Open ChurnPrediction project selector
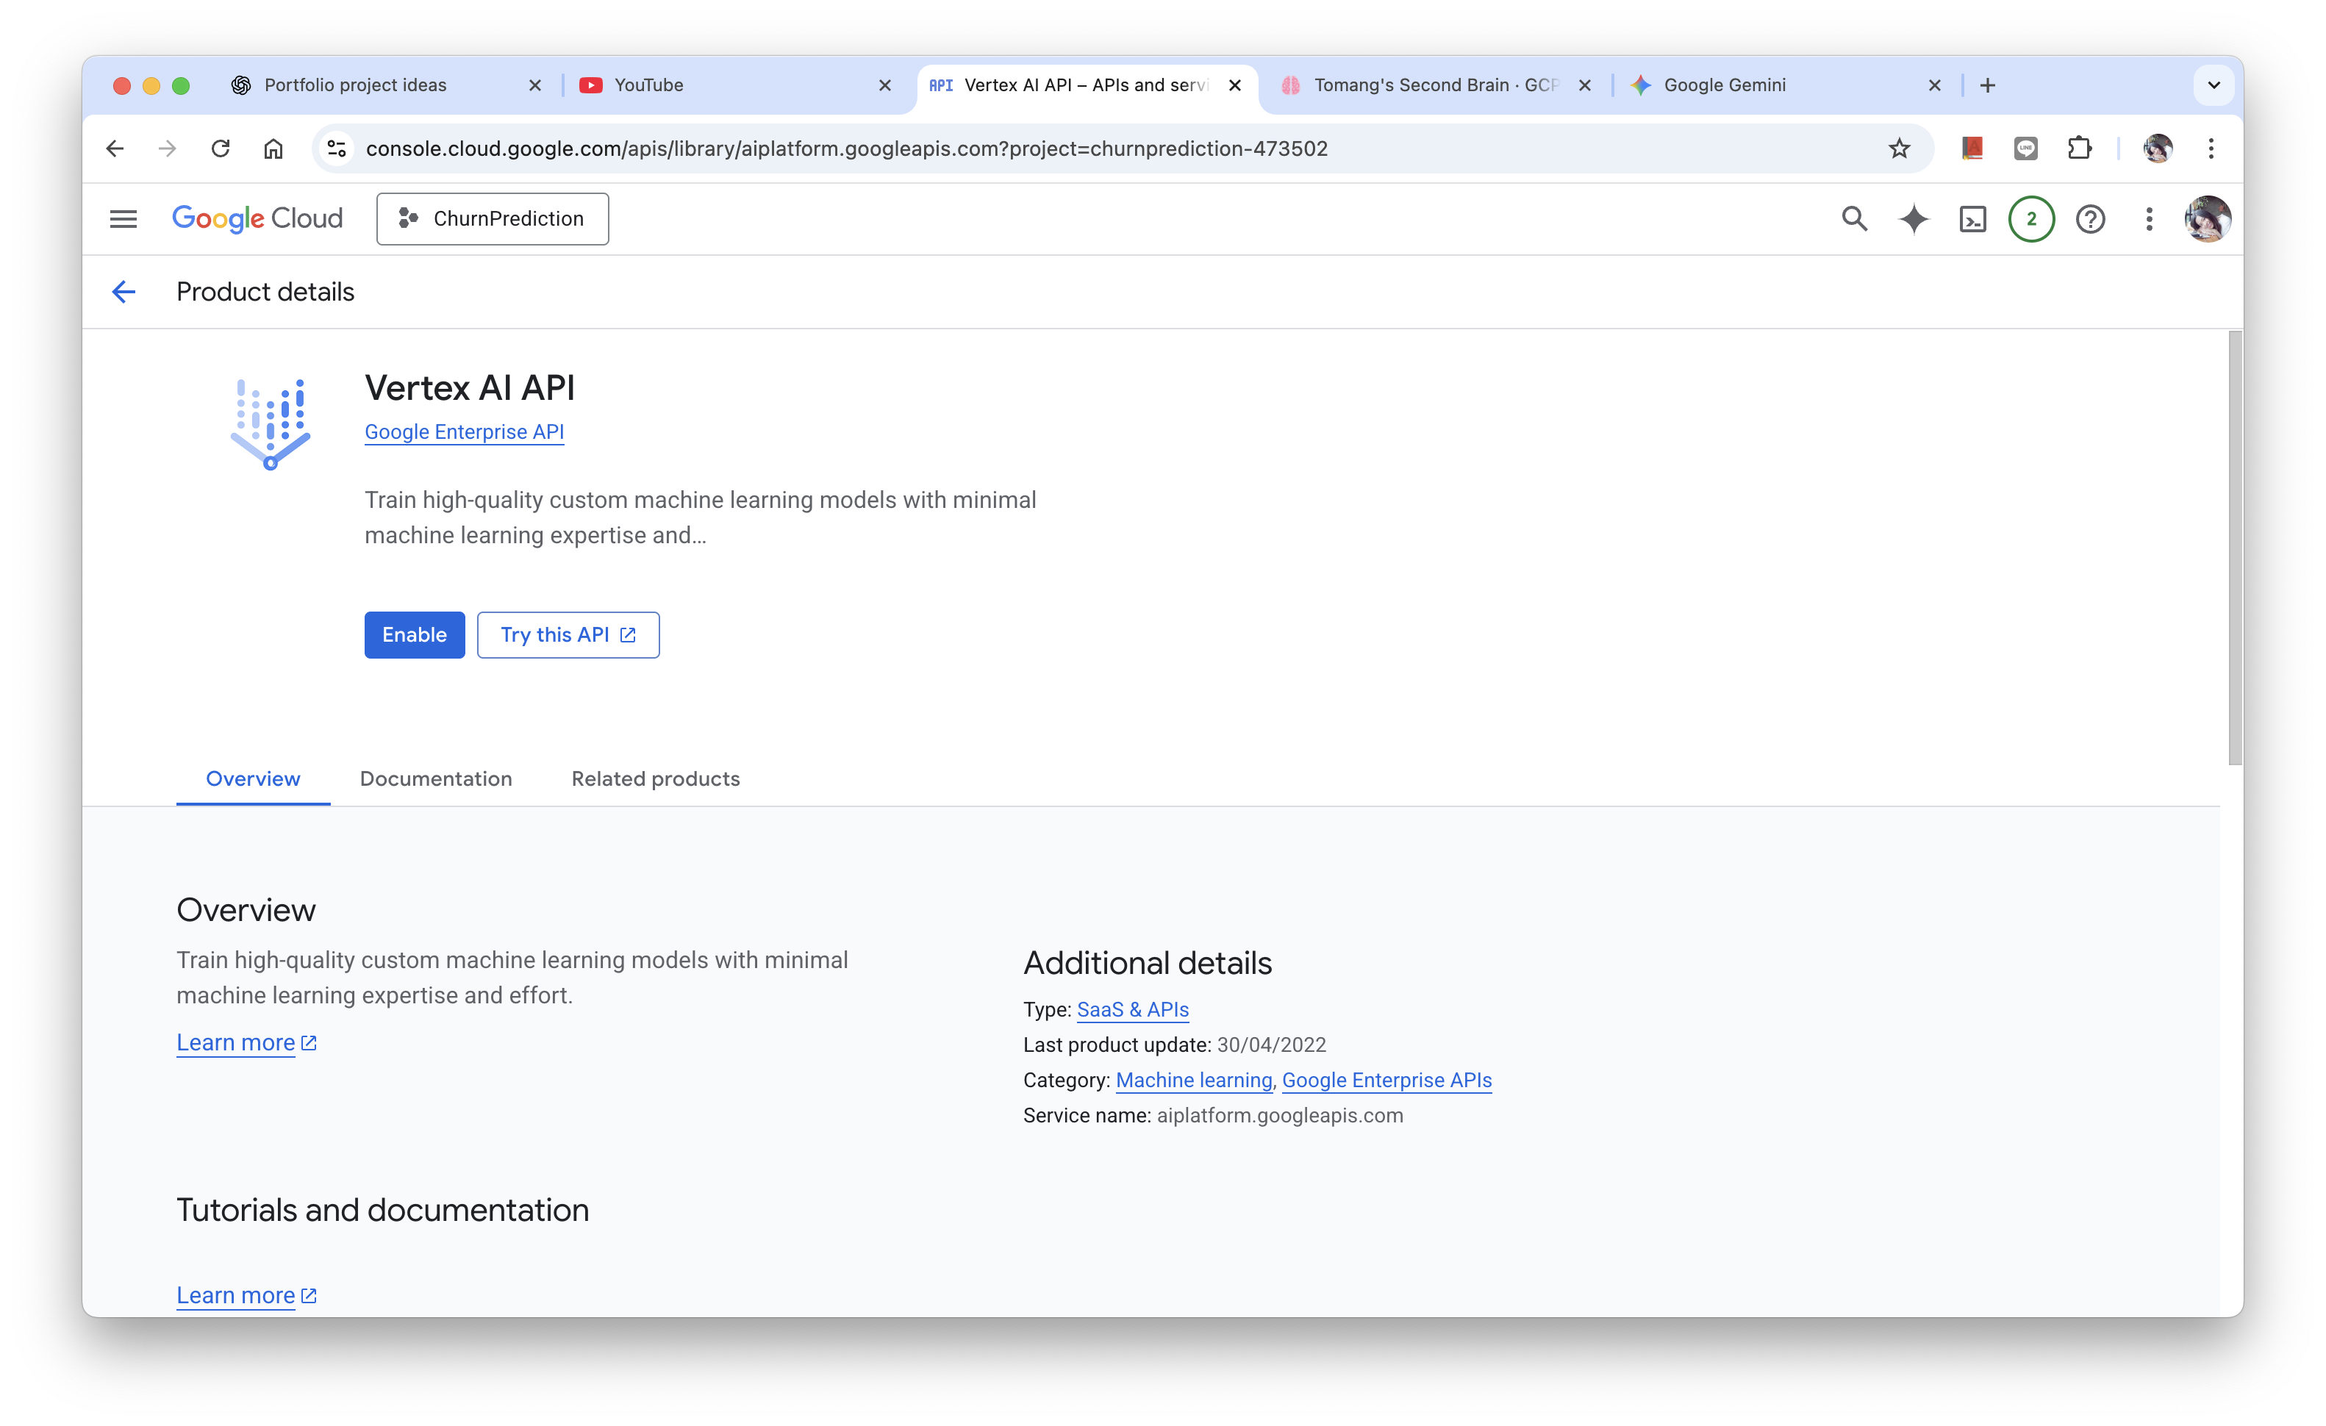The height and width of the screenshot is (1426, 2326). coord(492,219)
